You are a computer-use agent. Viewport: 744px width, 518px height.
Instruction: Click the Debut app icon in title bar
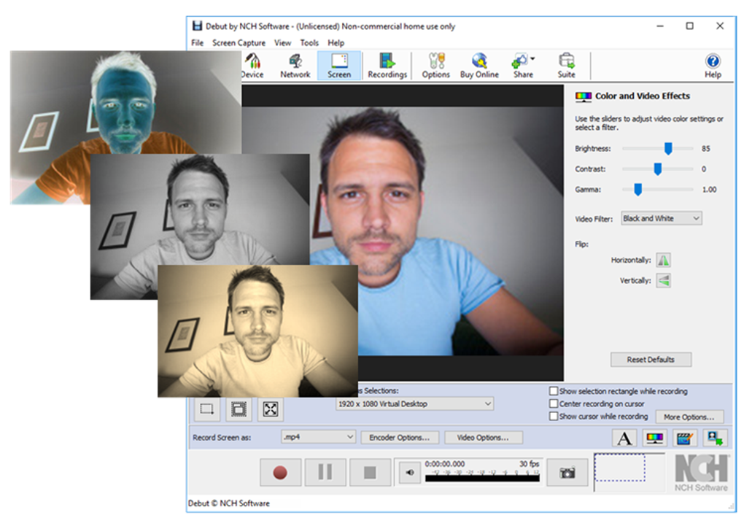[197, 26]
